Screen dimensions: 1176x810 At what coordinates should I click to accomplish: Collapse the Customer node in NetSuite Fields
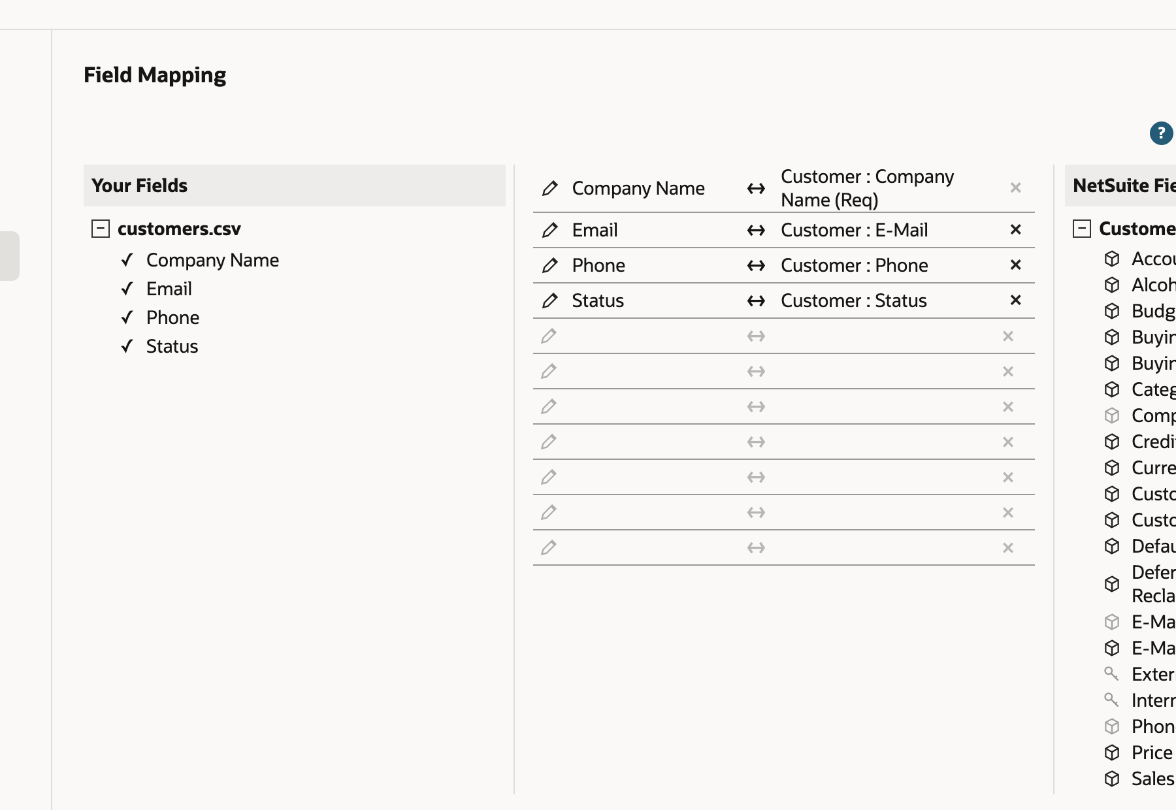(x=1082, y=229)
